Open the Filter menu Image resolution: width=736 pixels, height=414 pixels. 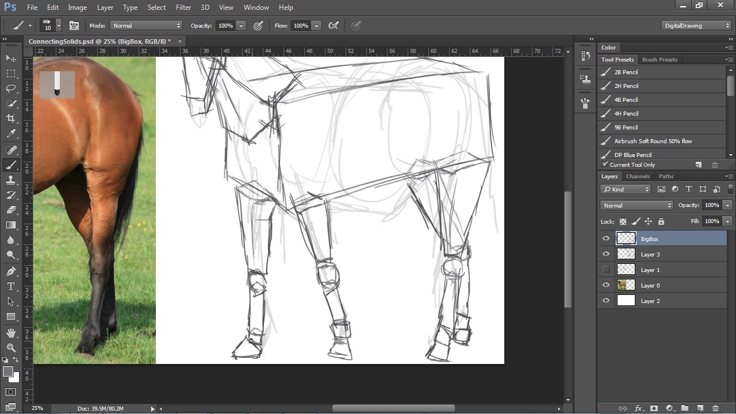[183, 7]
